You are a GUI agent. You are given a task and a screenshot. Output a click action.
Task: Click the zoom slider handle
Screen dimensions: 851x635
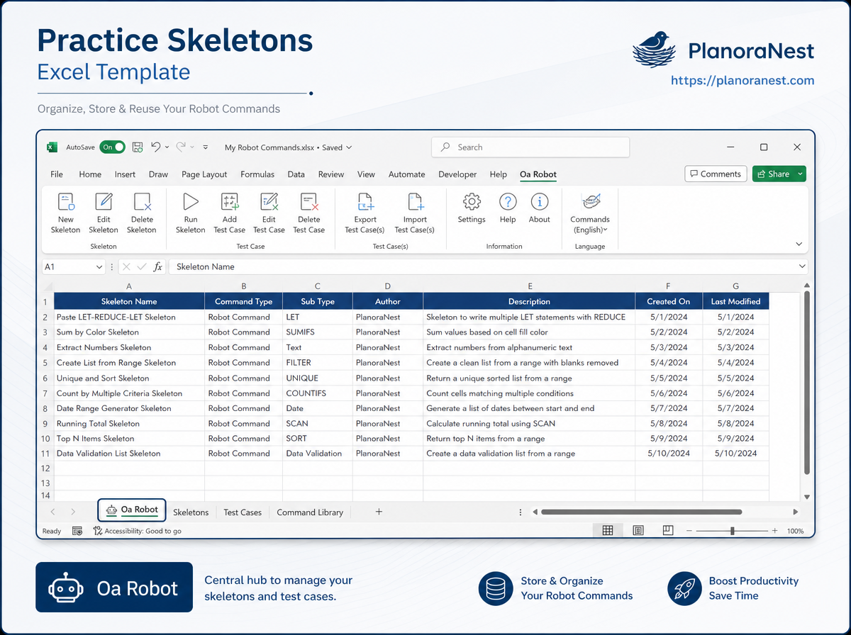coord(732,531)
